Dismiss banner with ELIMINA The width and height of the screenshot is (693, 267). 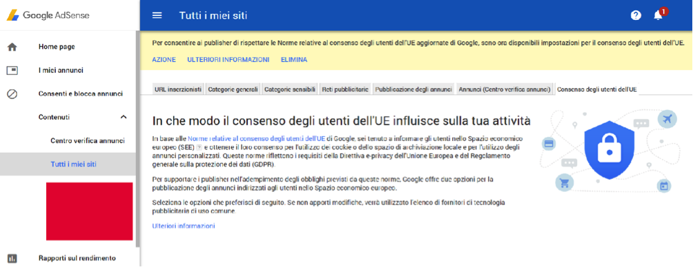click(x=294, y=60)
